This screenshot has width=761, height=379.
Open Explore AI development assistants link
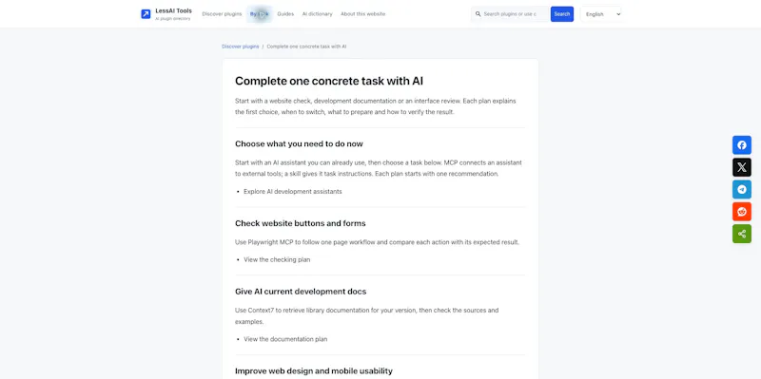293,192
